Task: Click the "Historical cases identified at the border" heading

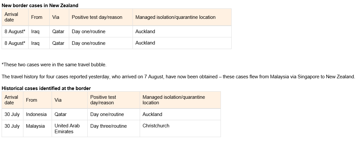Action: 46,88
